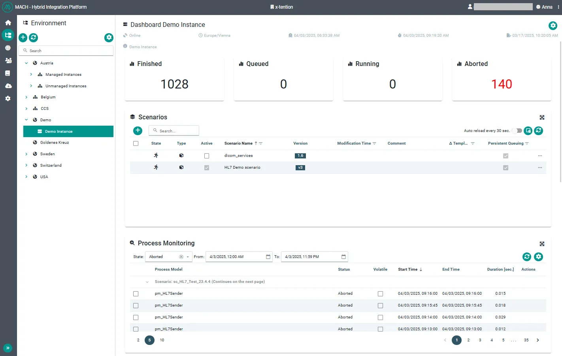Toggle Persistent Queuing for HL7 Demo scenario
Screen dimensions: 562x356
505,168
